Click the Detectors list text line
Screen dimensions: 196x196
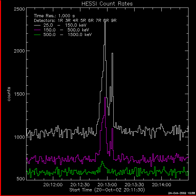click(75, 21)
